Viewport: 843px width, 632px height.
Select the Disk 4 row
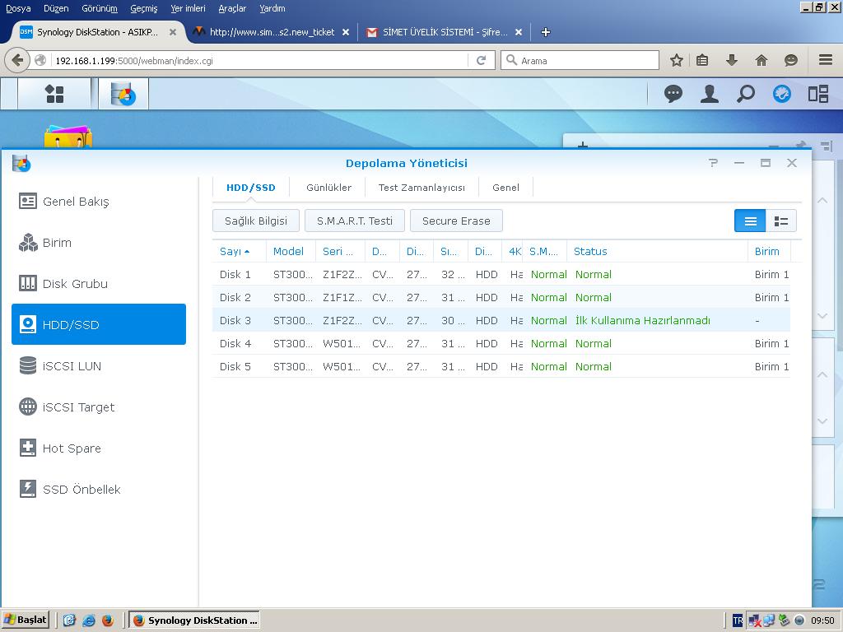pyautogui.click(x=494, y=343)
